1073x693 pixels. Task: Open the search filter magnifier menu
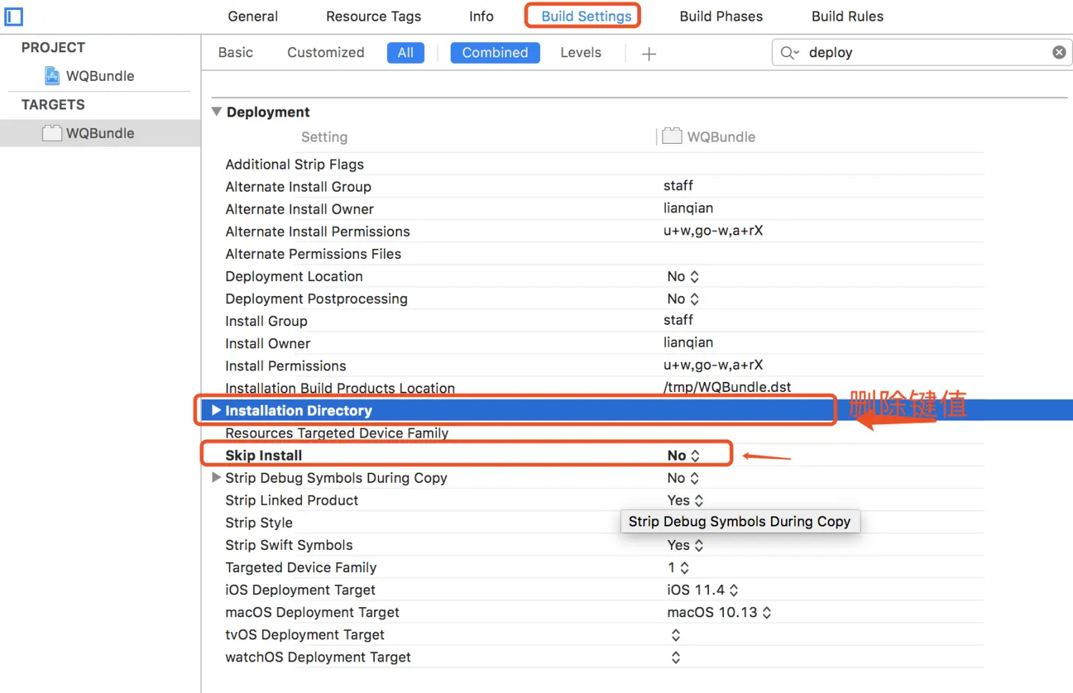[790, 52]
